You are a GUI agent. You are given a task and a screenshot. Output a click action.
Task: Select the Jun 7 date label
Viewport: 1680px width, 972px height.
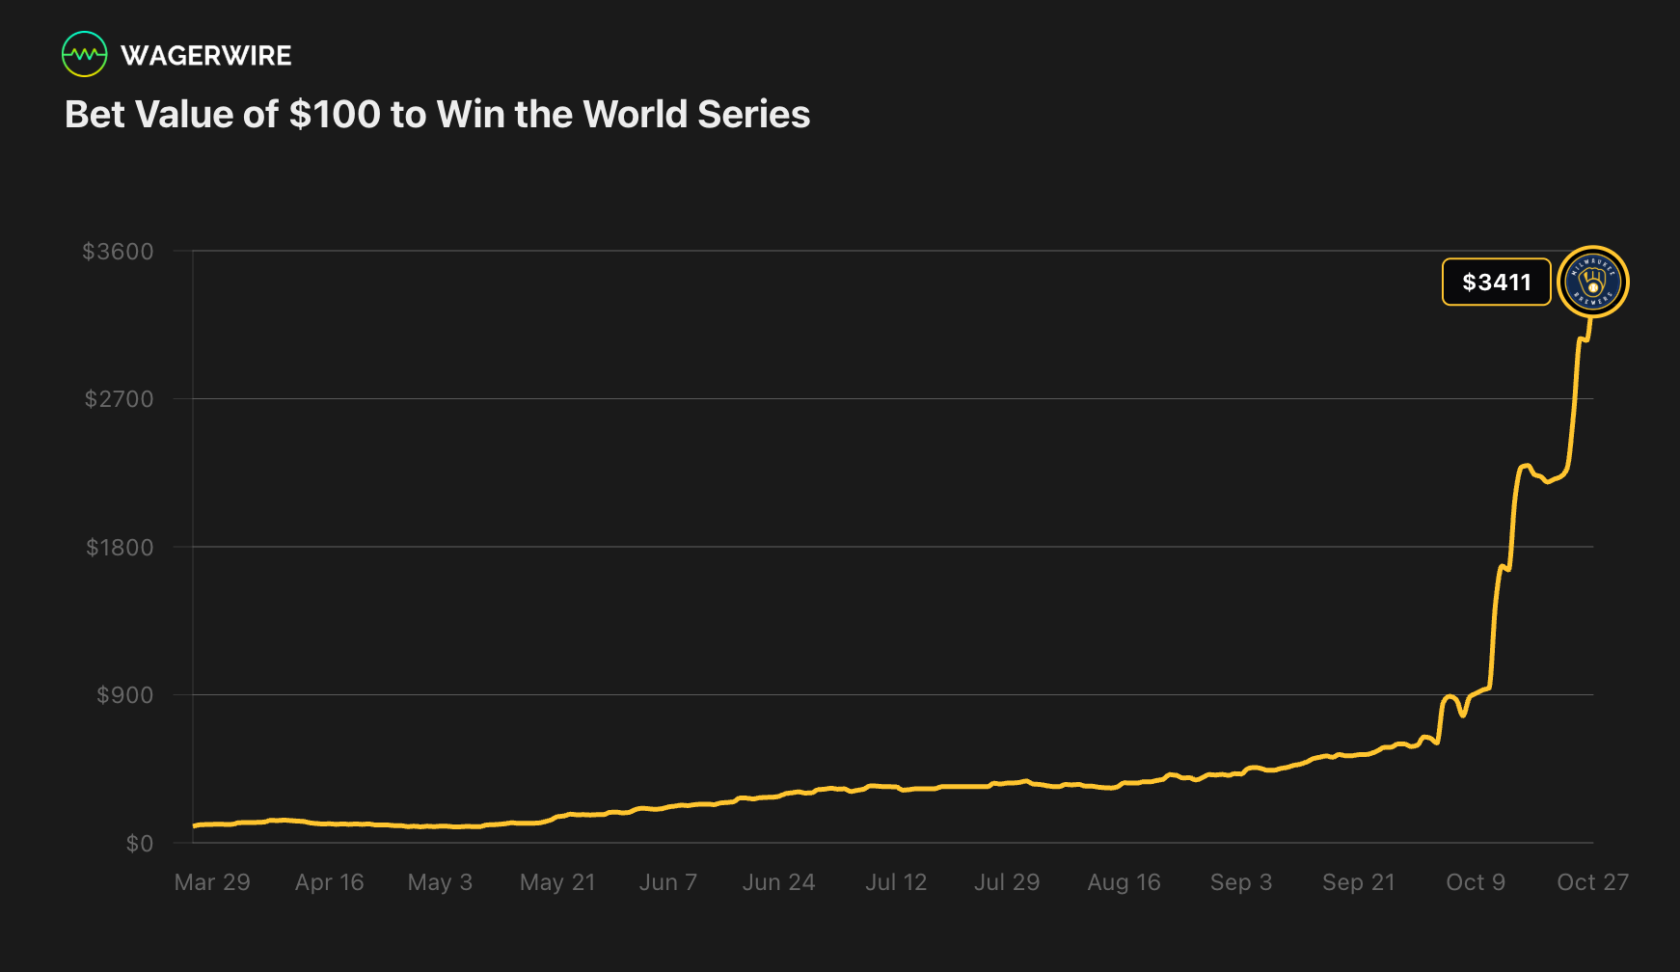click(667, 882)
